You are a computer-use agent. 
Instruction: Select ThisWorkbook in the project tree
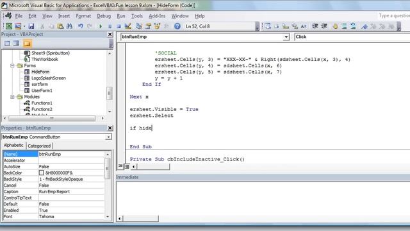tap(45, 59)
